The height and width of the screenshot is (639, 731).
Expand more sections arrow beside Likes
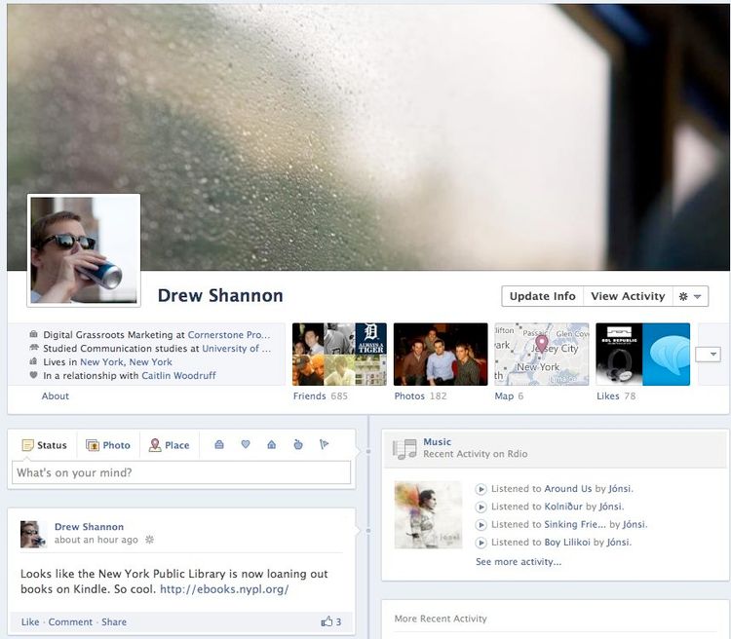[x=709, y=355]
